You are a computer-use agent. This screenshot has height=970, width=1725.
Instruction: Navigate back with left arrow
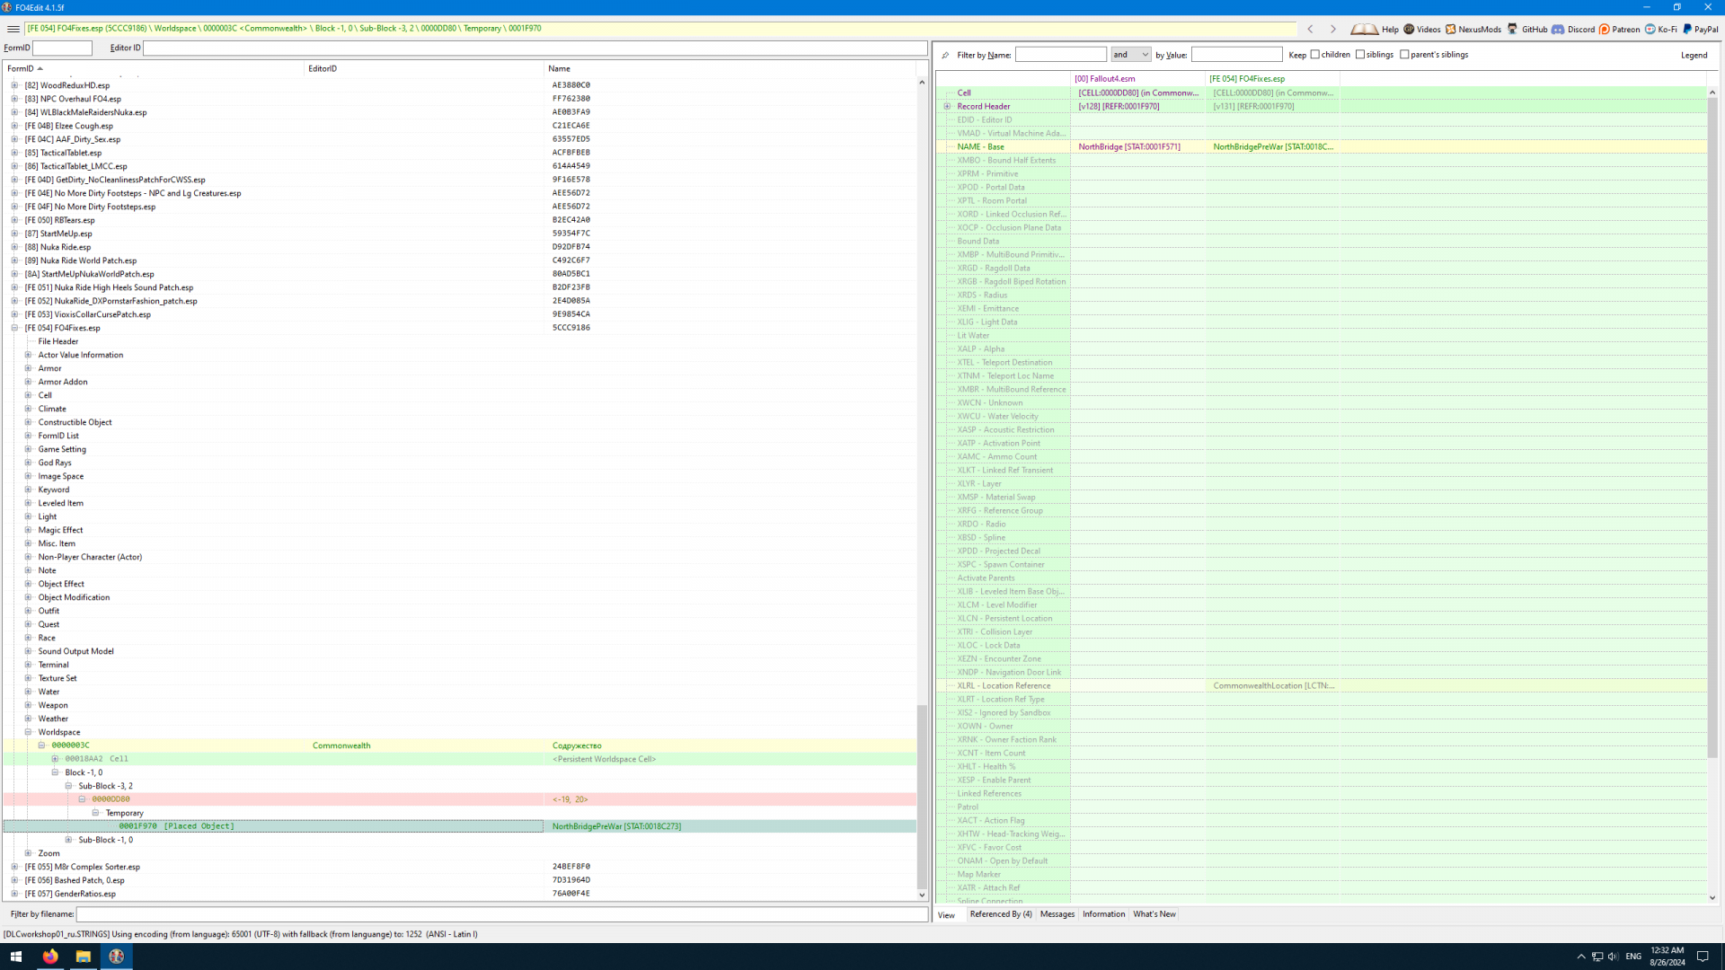tap(1310, 29)
